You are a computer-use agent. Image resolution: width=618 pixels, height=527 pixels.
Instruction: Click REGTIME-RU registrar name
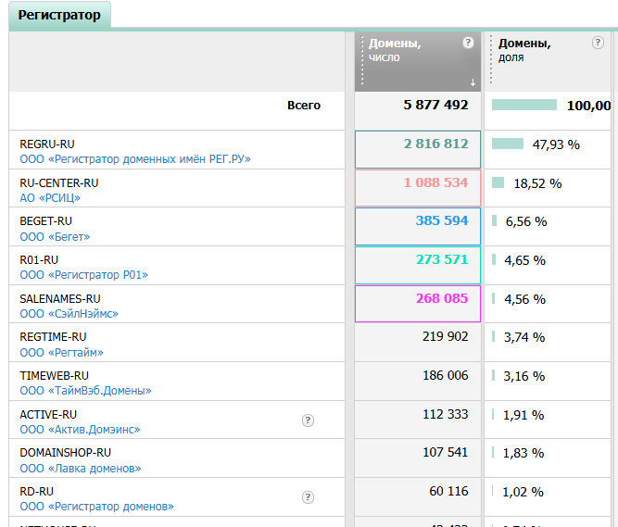[x=53, y=337]
